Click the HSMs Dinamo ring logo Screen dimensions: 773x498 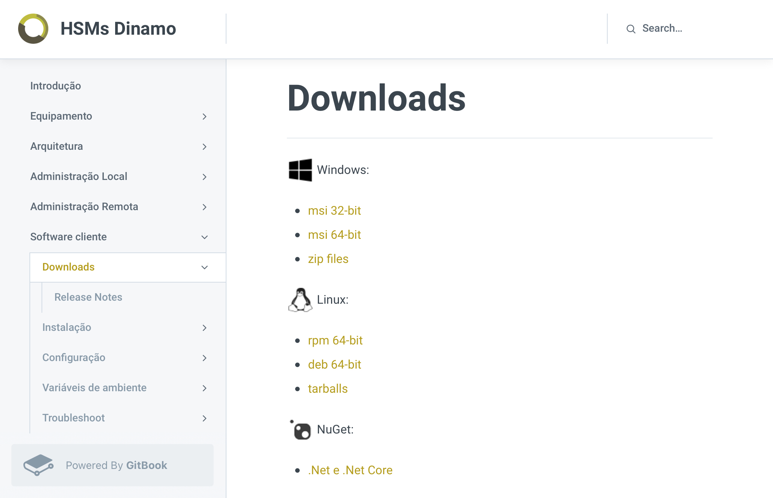[x=33, y=29]
